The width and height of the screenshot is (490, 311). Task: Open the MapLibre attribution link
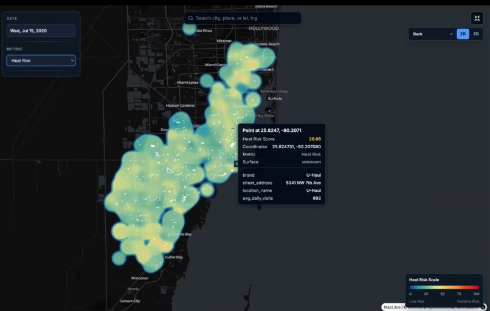coord(392,307)
